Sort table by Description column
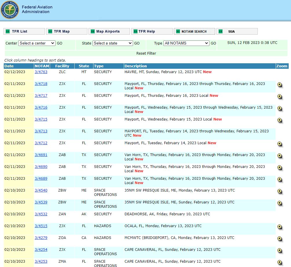Screen dimensions: 291x267 (136, 66)
